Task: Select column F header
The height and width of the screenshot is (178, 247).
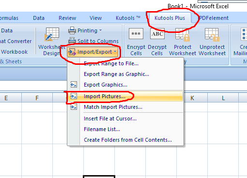Action: coord(37,98)
